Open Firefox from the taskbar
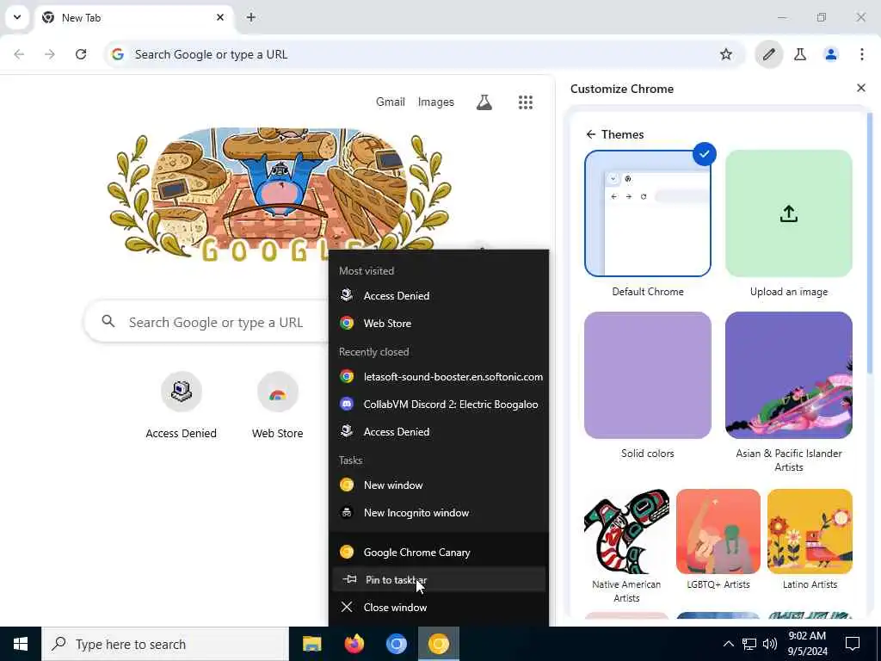Image resolution: width=881 pixels, height=661 pixels. click(x=354, y=644)
